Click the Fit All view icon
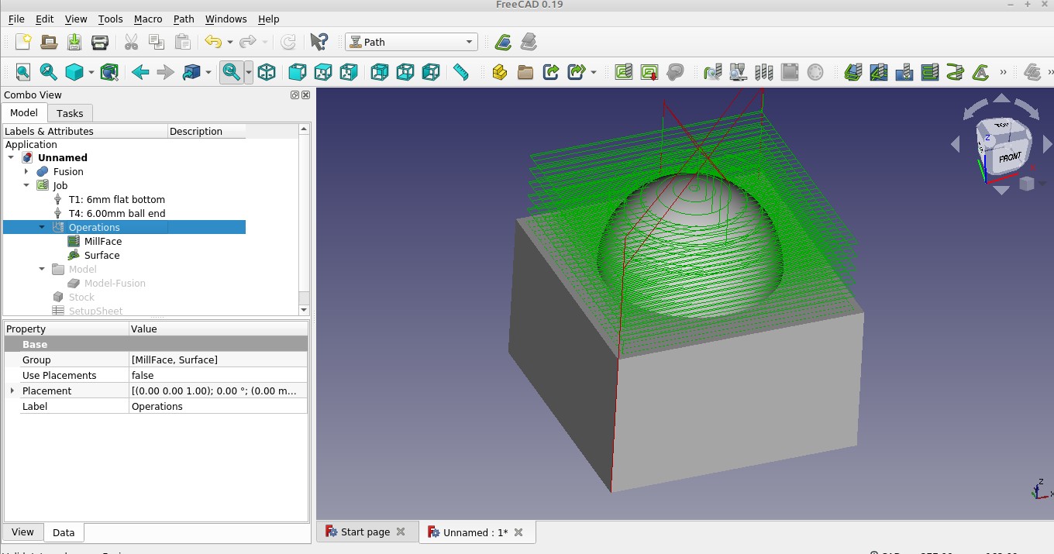1054x554 pixels. 23,72
